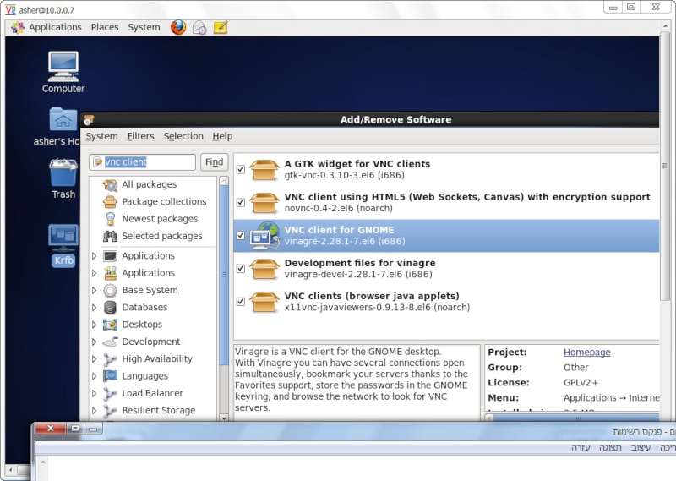Click the Newest packages lightbulb icon
This screenshot has height=481, width=676.
(x=111, y=219)
